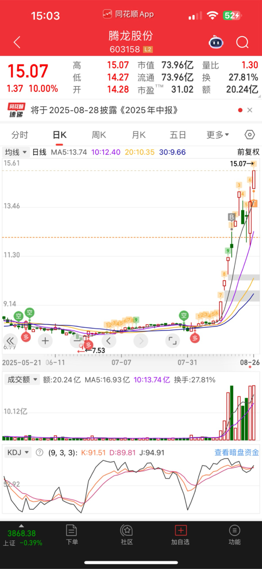Select 日K tab
Image resolution: width=262 pixels, height=569 pixels.
point(60,135)
